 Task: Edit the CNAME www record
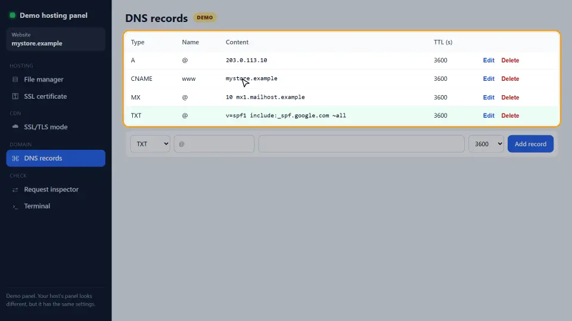[x=489, y=78]
